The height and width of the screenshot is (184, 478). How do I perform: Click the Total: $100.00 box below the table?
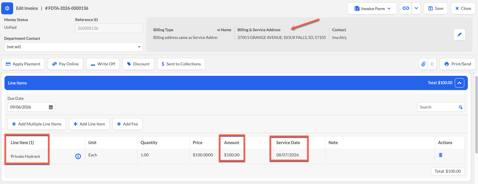448,171
